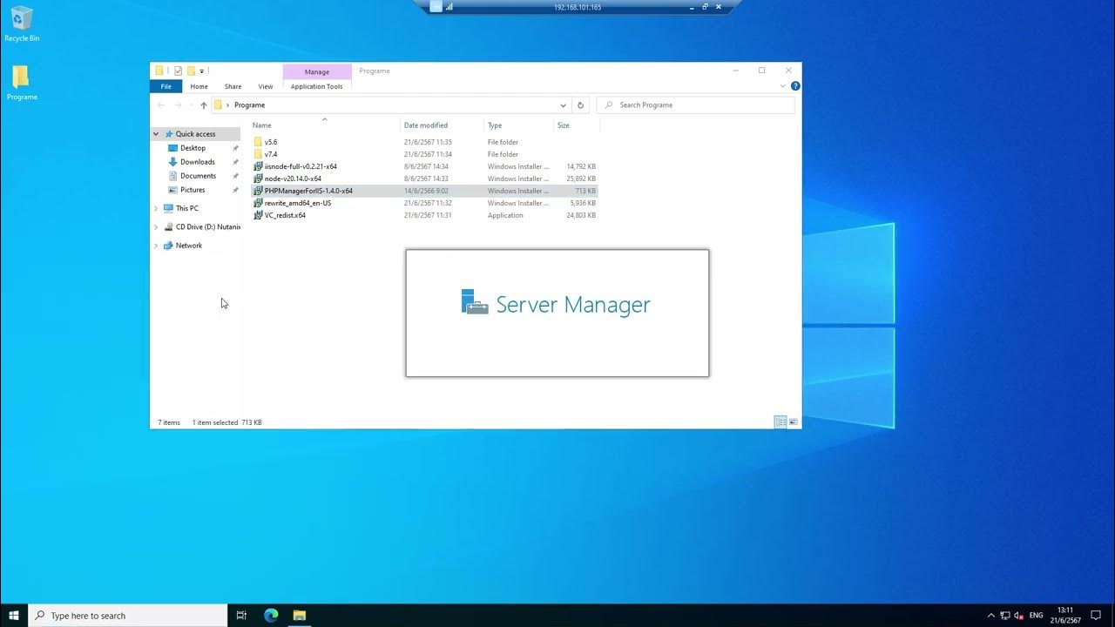Open the recent locations dropdown arrow
The height and width of the screenshot is (627, 1115).
click(191, 105)
